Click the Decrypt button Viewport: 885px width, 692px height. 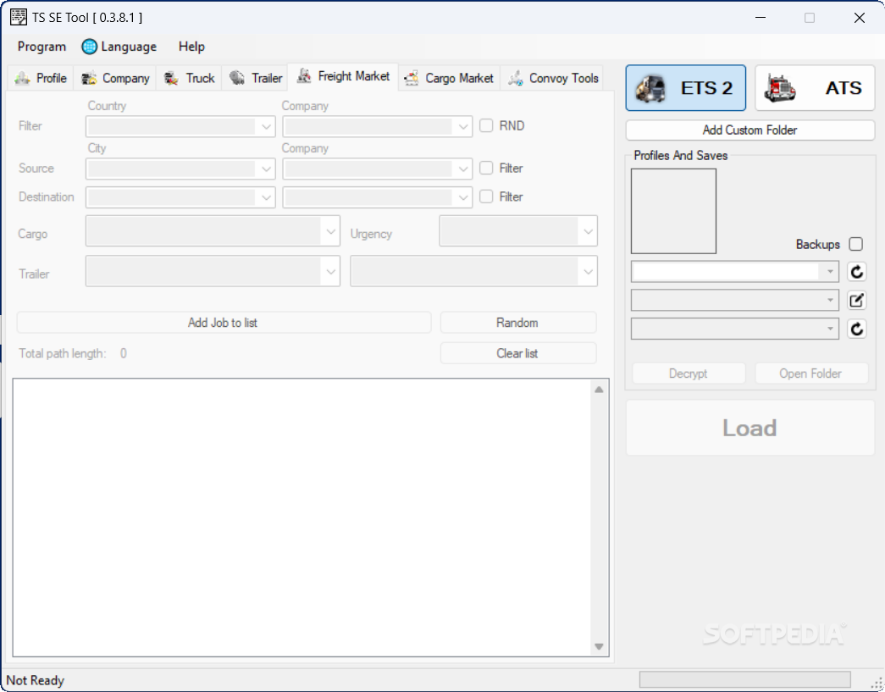(x=689, y=374)
